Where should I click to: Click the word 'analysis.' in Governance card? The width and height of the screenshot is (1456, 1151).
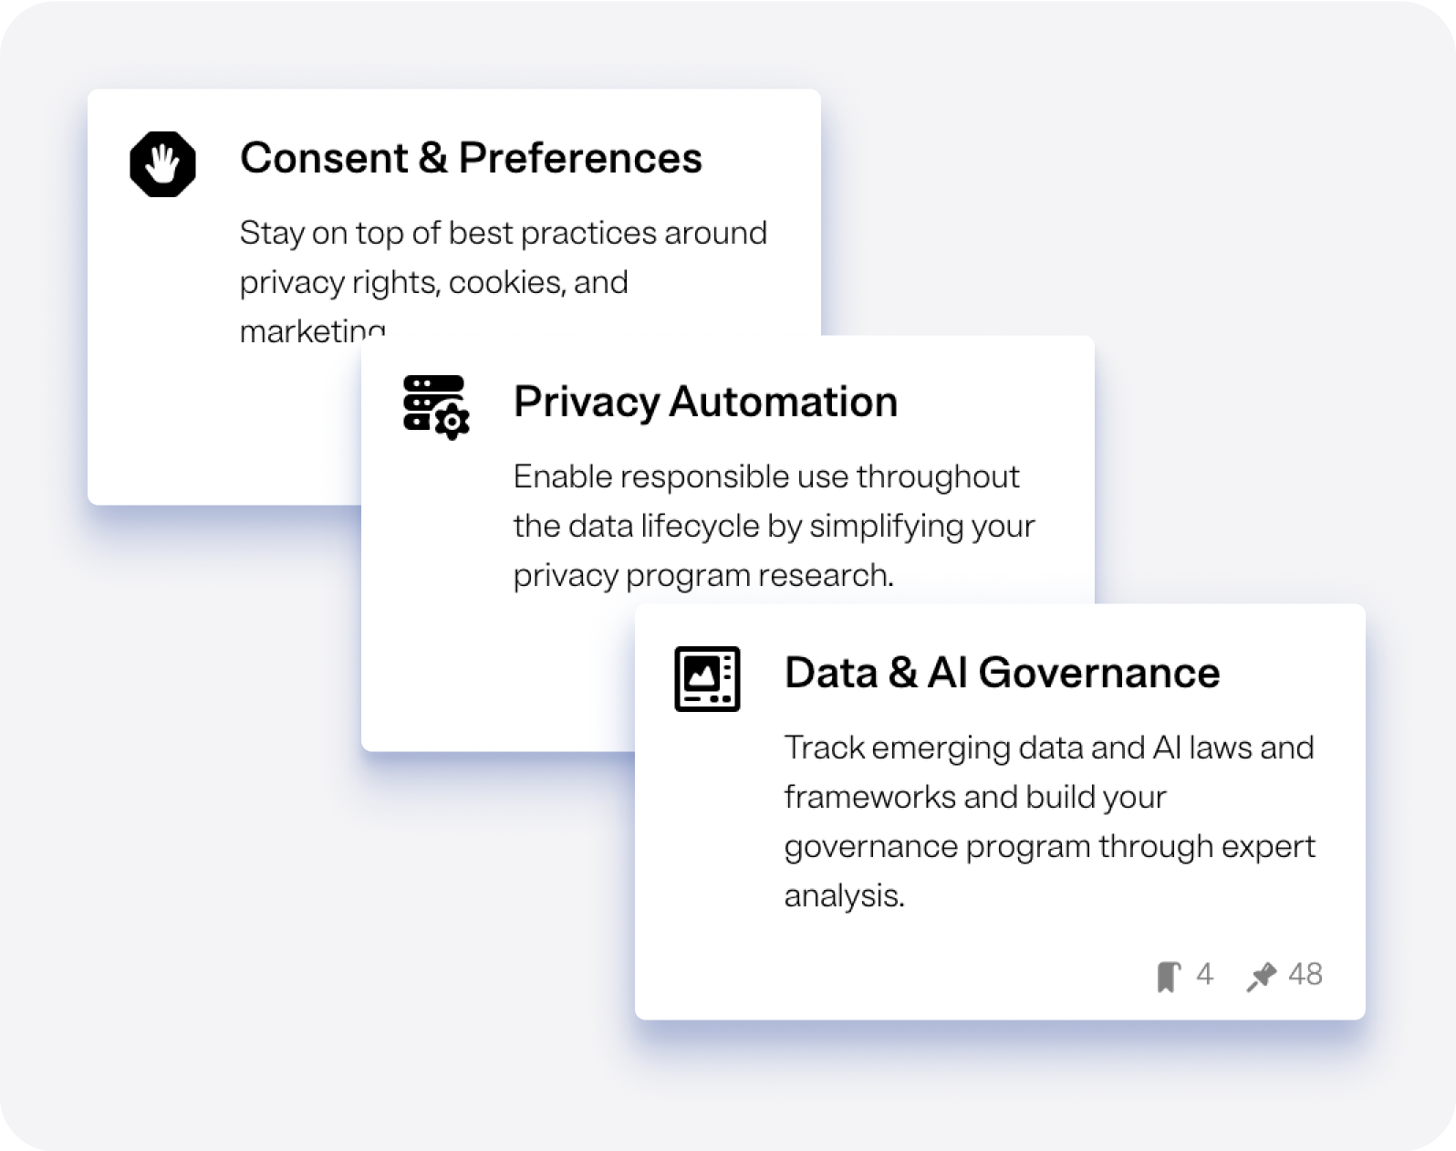pos(844,895)
